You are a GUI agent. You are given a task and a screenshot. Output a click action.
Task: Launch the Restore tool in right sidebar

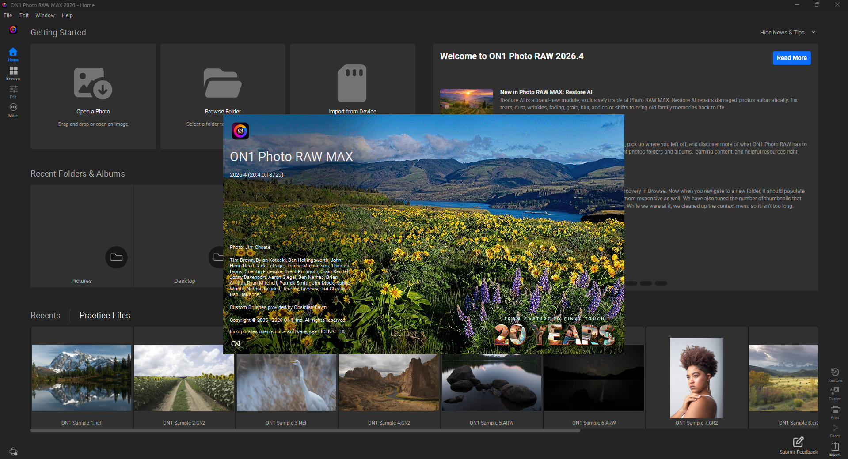tap(835, 375)
